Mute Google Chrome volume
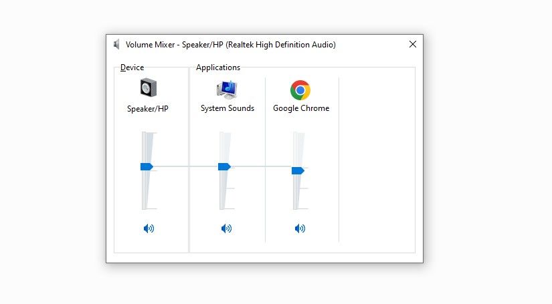 tap(300, 229)
